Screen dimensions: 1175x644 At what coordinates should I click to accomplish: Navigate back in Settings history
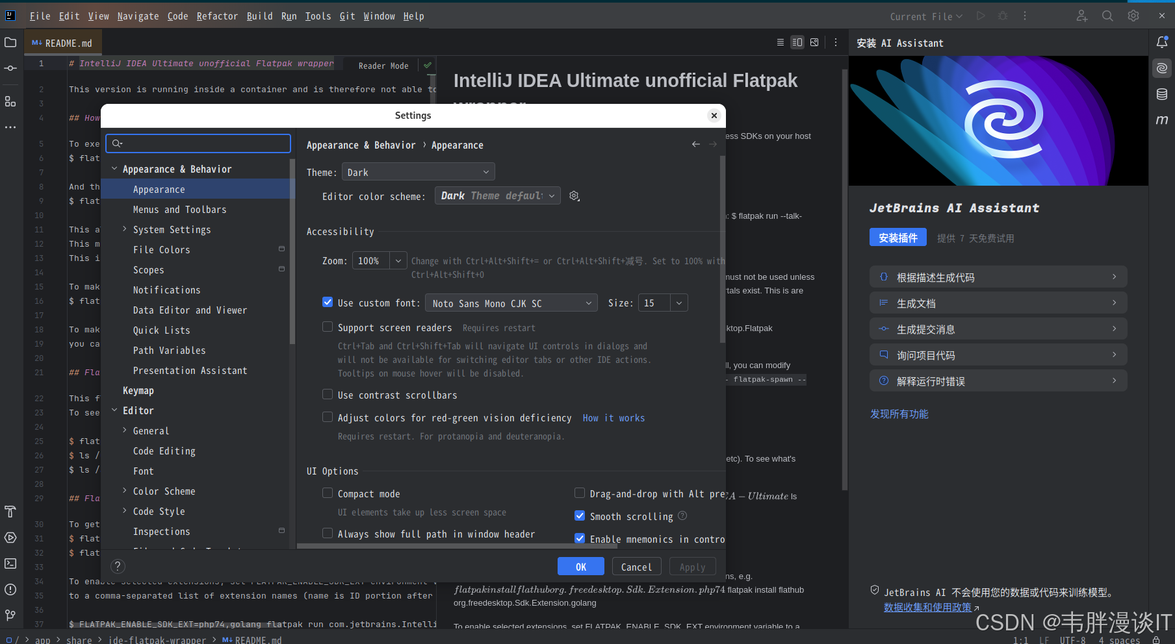tap(696, 144)
